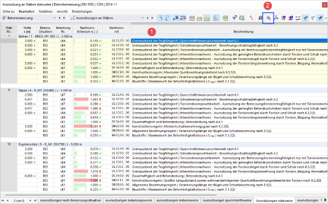The width and height of the screenshot is (328, 204).
Task: Click the 0.00 decimal places icon
Action: coord(242,18)
